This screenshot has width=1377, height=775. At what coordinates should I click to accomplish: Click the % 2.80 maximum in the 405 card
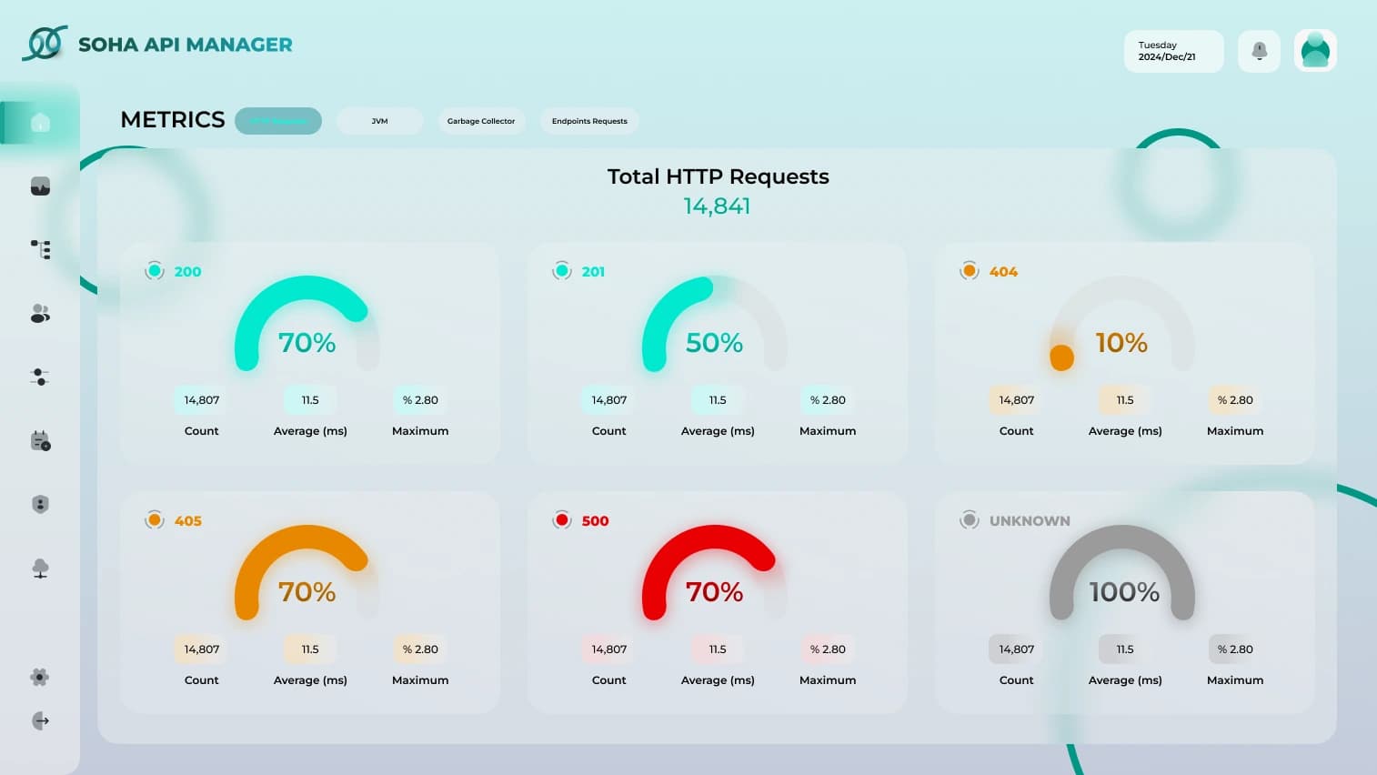[x=420, y=649]
